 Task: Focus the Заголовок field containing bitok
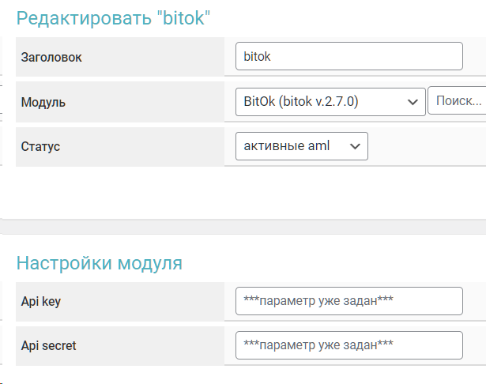coord(348,57)
